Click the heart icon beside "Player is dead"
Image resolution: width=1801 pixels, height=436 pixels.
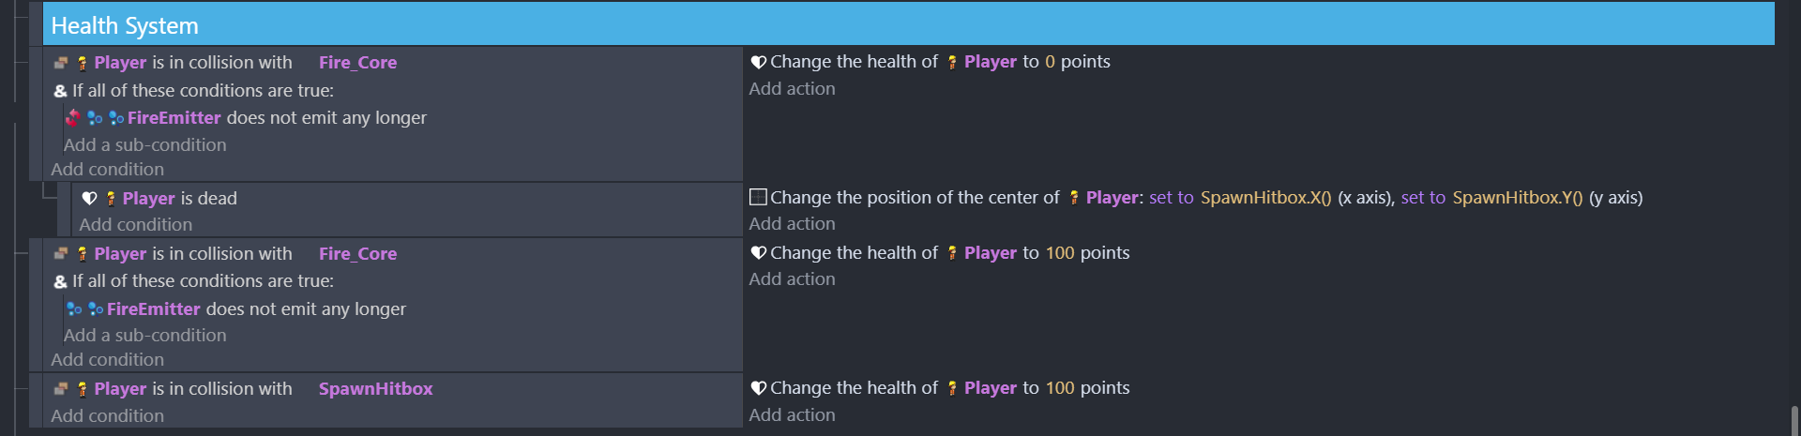tap(90, 199)
